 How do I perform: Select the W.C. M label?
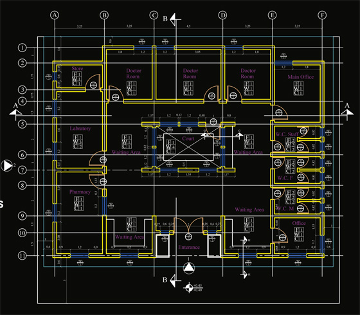click(x=285, y=208)
